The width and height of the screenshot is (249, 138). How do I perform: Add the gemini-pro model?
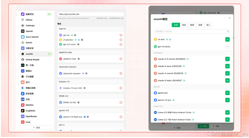click(227, 93)
